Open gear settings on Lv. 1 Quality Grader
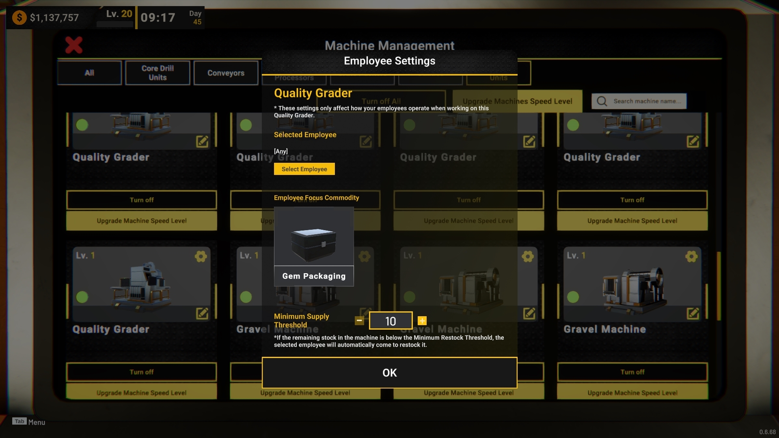Screen dimensions: 779x438 click(201, 256)
